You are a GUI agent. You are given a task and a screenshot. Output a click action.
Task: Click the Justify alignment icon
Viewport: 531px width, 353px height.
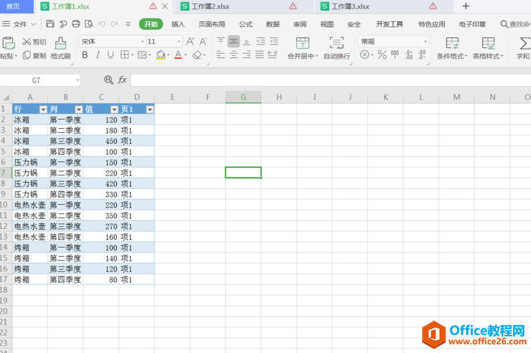point(259,55)
